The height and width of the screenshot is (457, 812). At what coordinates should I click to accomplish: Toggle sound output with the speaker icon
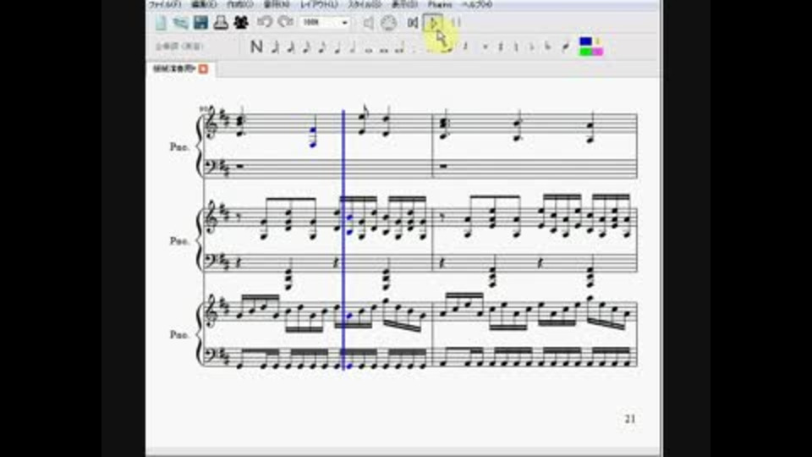368,23
